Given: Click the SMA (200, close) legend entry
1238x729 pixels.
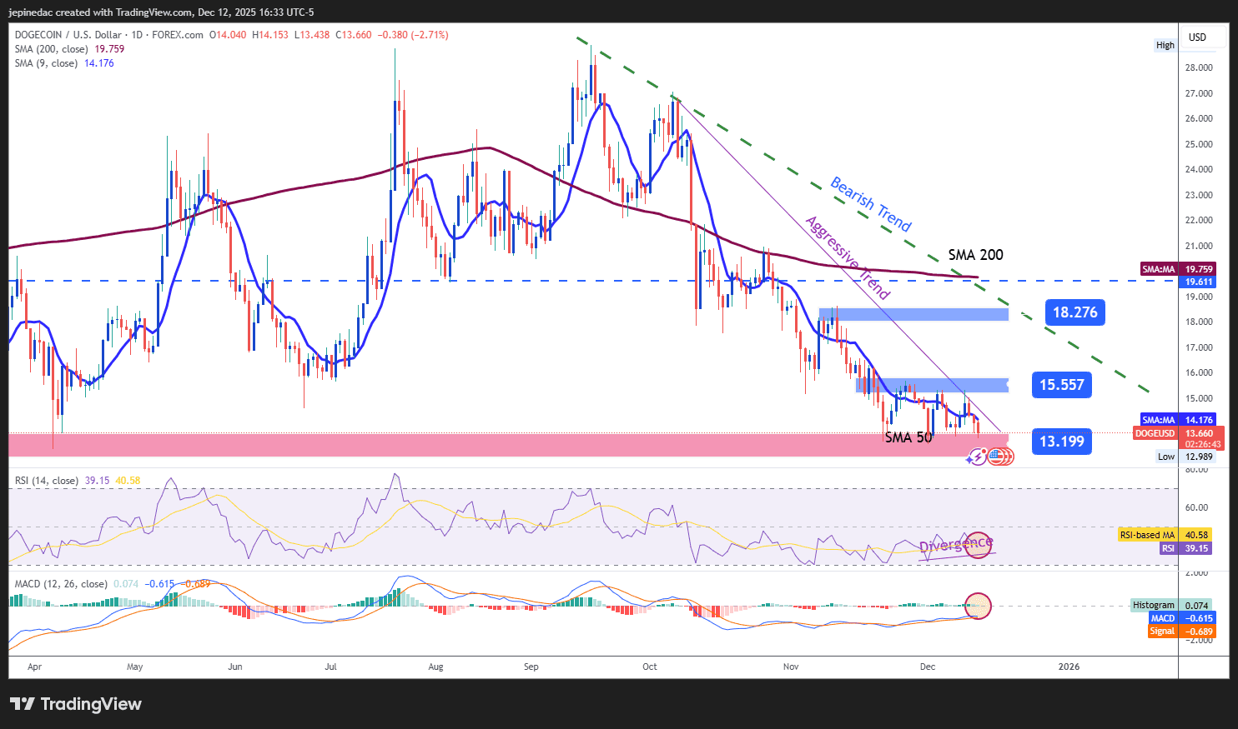Looking at the screenshot, I should coord(50,48).
